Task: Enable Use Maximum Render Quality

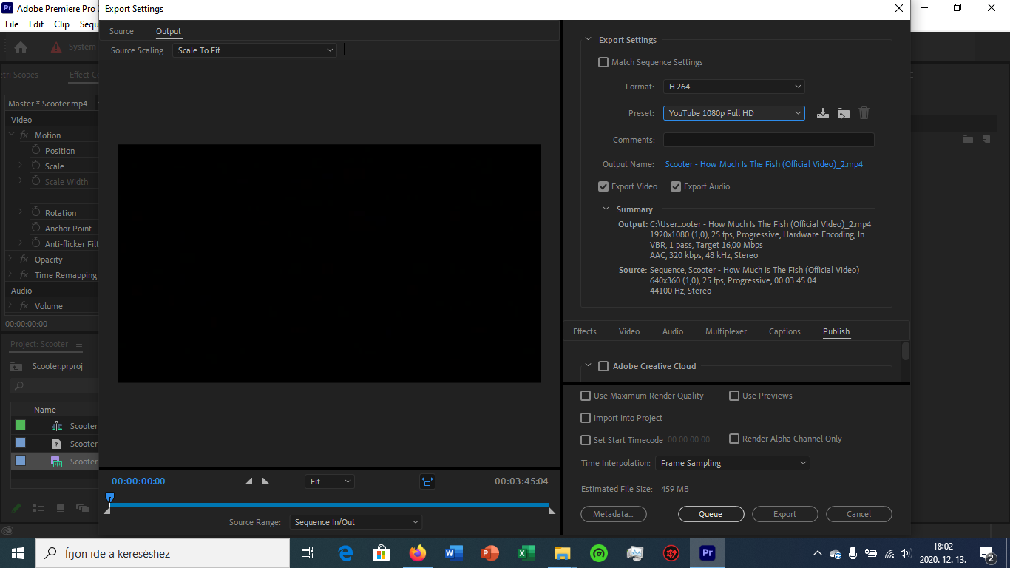Action: click(586, 396)
